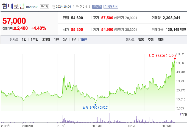Viewport: 187px width, 131px height.
Task: Click the 고가 value 57,500
Action: tap(107, 18)
